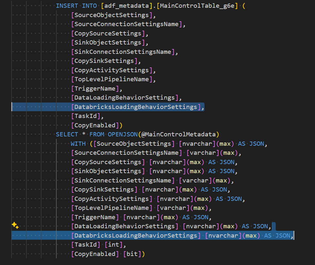315x265 pixels.
Task: Click the [bit] type after CopyEnabled
Action: coord(132,254)
